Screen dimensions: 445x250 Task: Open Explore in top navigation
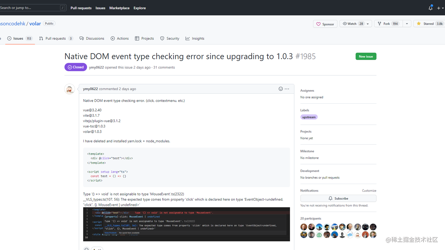[139, 8]
